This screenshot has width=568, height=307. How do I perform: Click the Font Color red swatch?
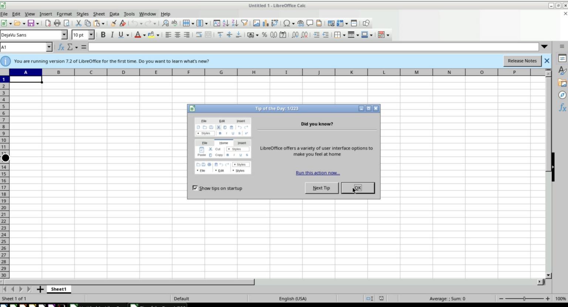[138, 35]
